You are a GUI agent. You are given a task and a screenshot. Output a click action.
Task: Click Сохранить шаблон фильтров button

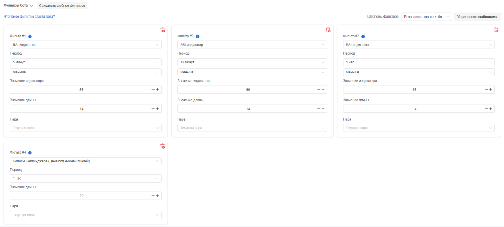pos(62,5)
